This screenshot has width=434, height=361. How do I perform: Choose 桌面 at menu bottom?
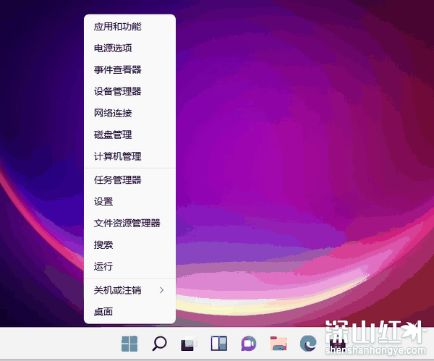pyautogui.click(x=129, y=312)
